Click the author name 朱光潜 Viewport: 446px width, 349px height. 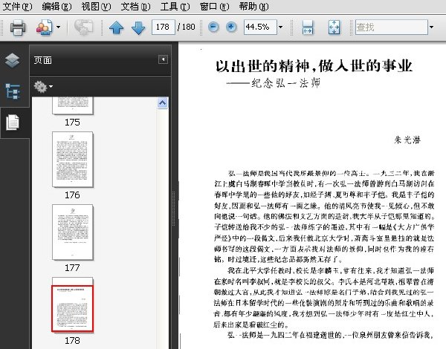[407, 140]
